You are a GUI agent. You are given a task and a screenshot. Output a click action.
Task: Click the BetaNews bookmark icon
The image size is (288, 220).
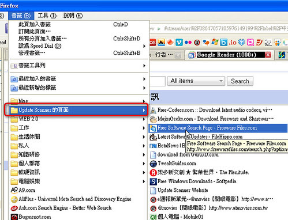pos(153,146)
